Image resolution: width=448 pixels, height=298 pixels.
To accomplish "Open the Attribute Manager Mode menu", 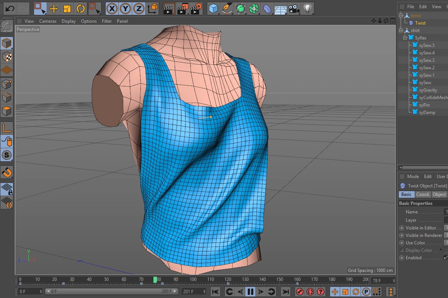I will coord(413,177).
